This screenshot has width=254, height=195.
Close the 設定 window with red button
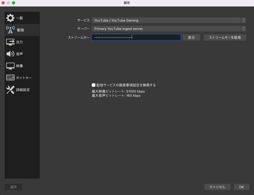[x=3, y=3]
